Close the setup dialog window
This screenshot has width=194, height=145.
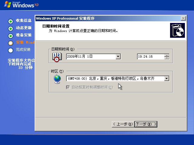click(183, 18)
